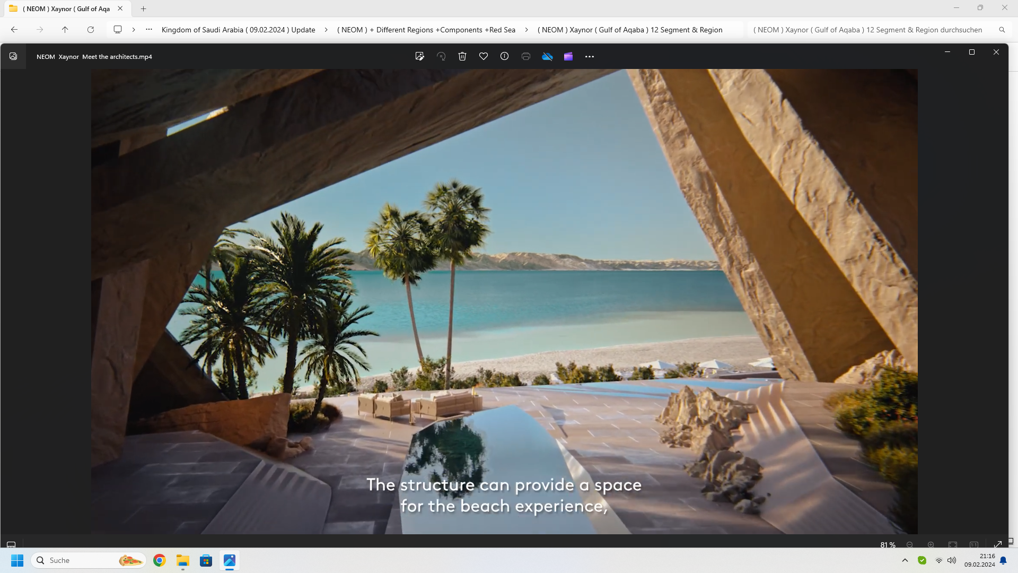This screenshot has height=573, width=1018.
Task: Click the taskbar Suche search box
Action: coord(89,560)
